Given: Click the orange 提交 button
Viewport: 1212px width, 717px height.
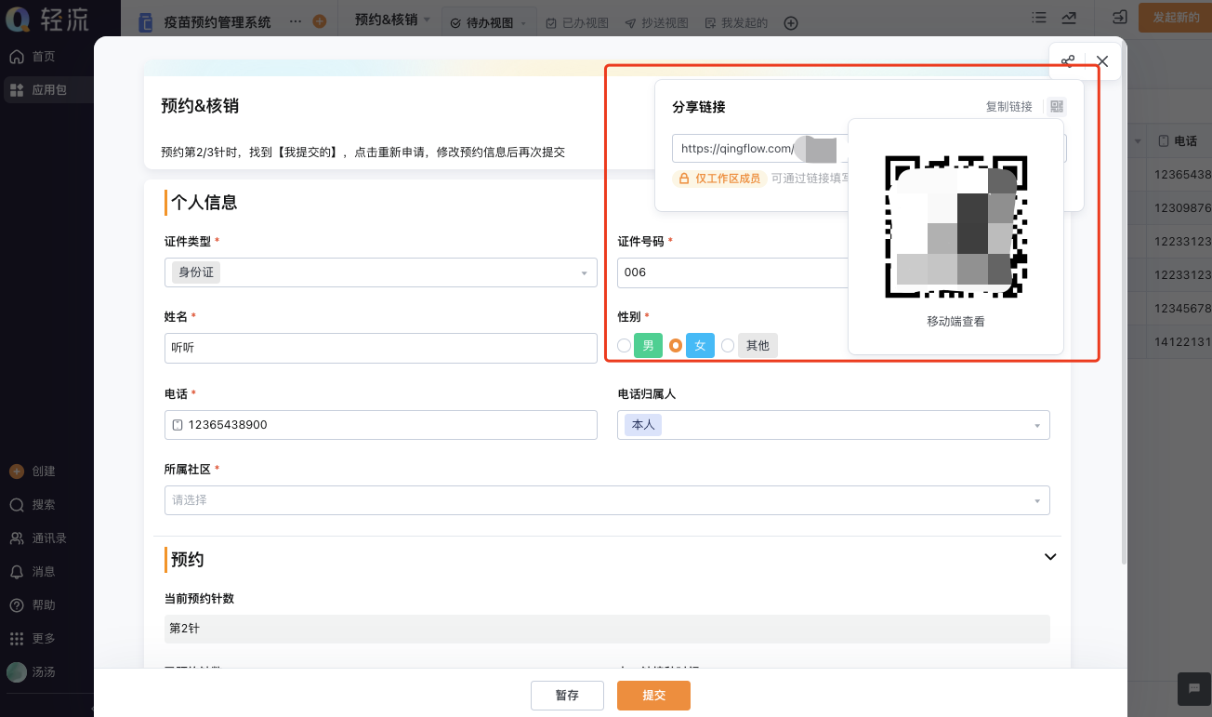Looking at the screenshot, I should coord(653,696).
